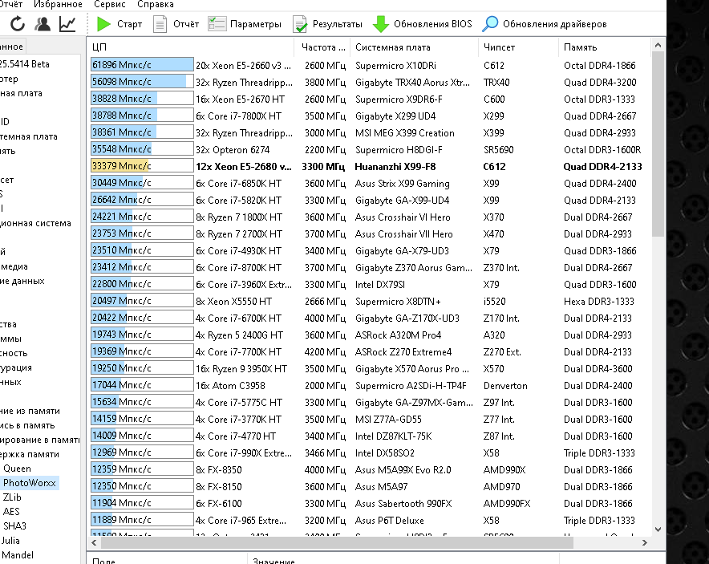Viewport: 709px width, 564px height.
Task: Click the green Start play icon
Action: pos(103,24)
